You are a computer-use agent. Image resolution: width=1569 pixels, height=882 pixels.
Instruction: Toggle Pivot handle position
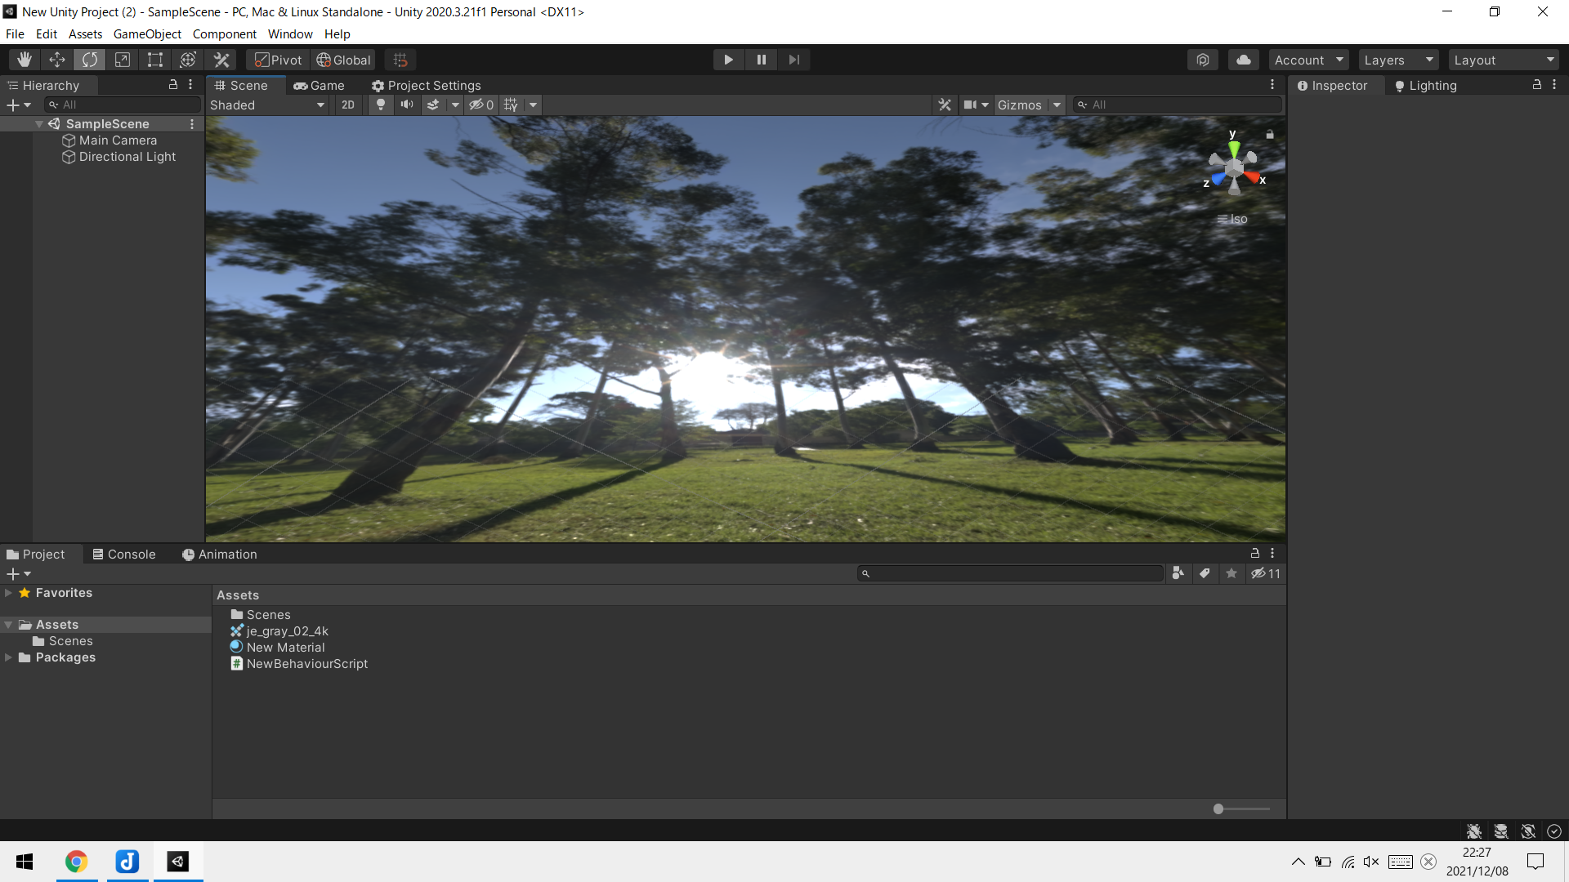(x=278, y=60)
